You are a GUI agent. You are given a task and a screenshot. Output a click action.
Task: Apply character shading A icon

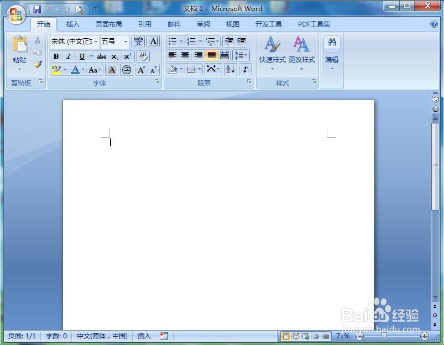(x=112, y=69)
